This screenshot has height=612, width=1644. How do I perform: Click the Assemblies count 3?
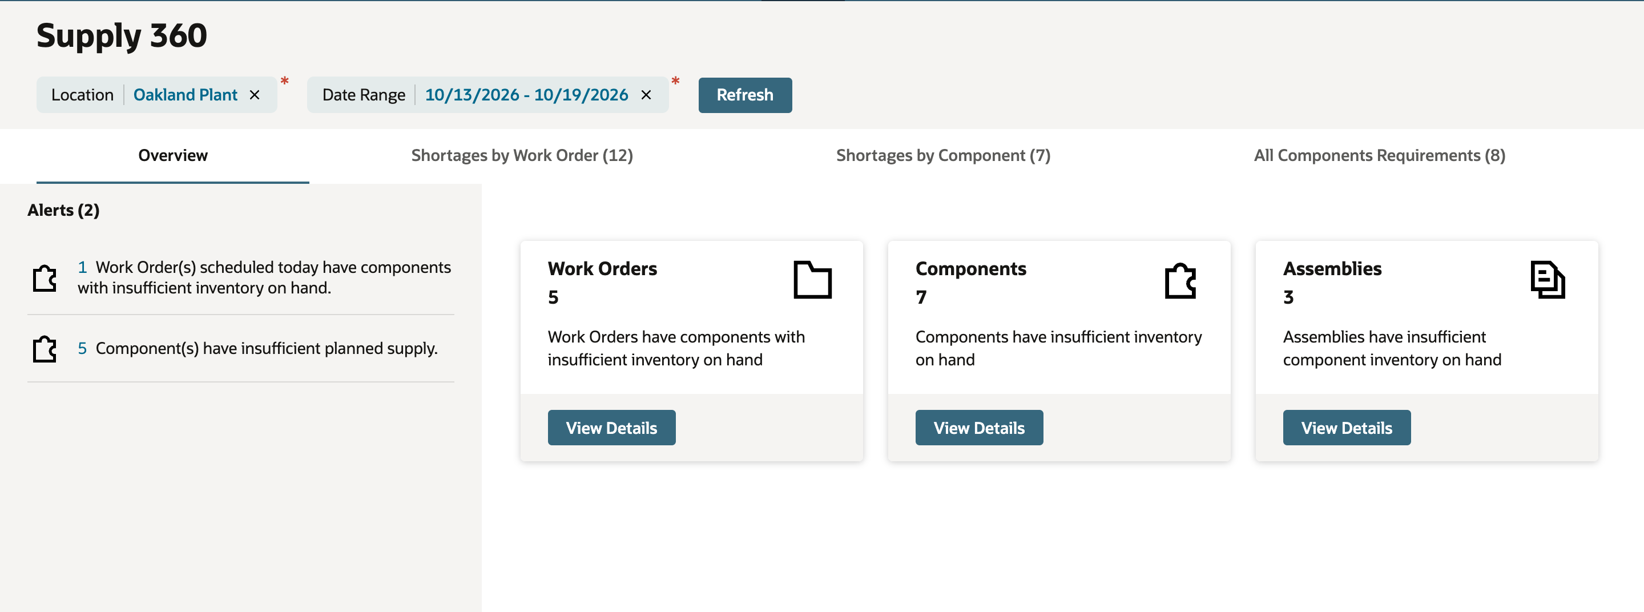click(x=1288, y=297)
